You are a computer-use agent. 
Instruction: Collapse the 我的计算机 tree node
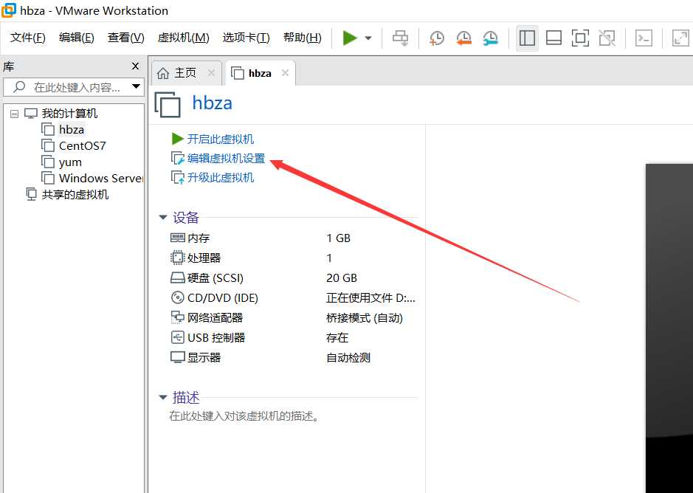[15, 114]
